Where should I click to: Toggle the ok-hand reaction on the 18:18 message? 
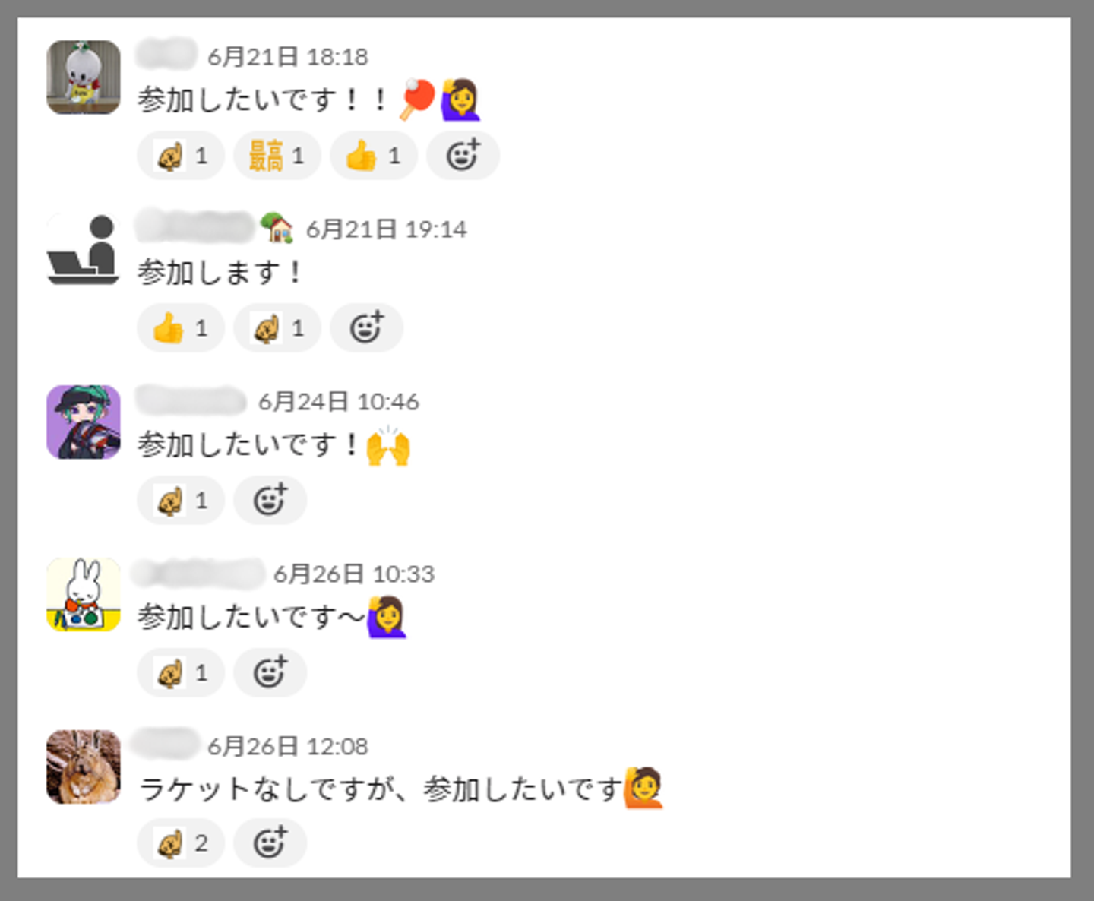coord(181,156)
